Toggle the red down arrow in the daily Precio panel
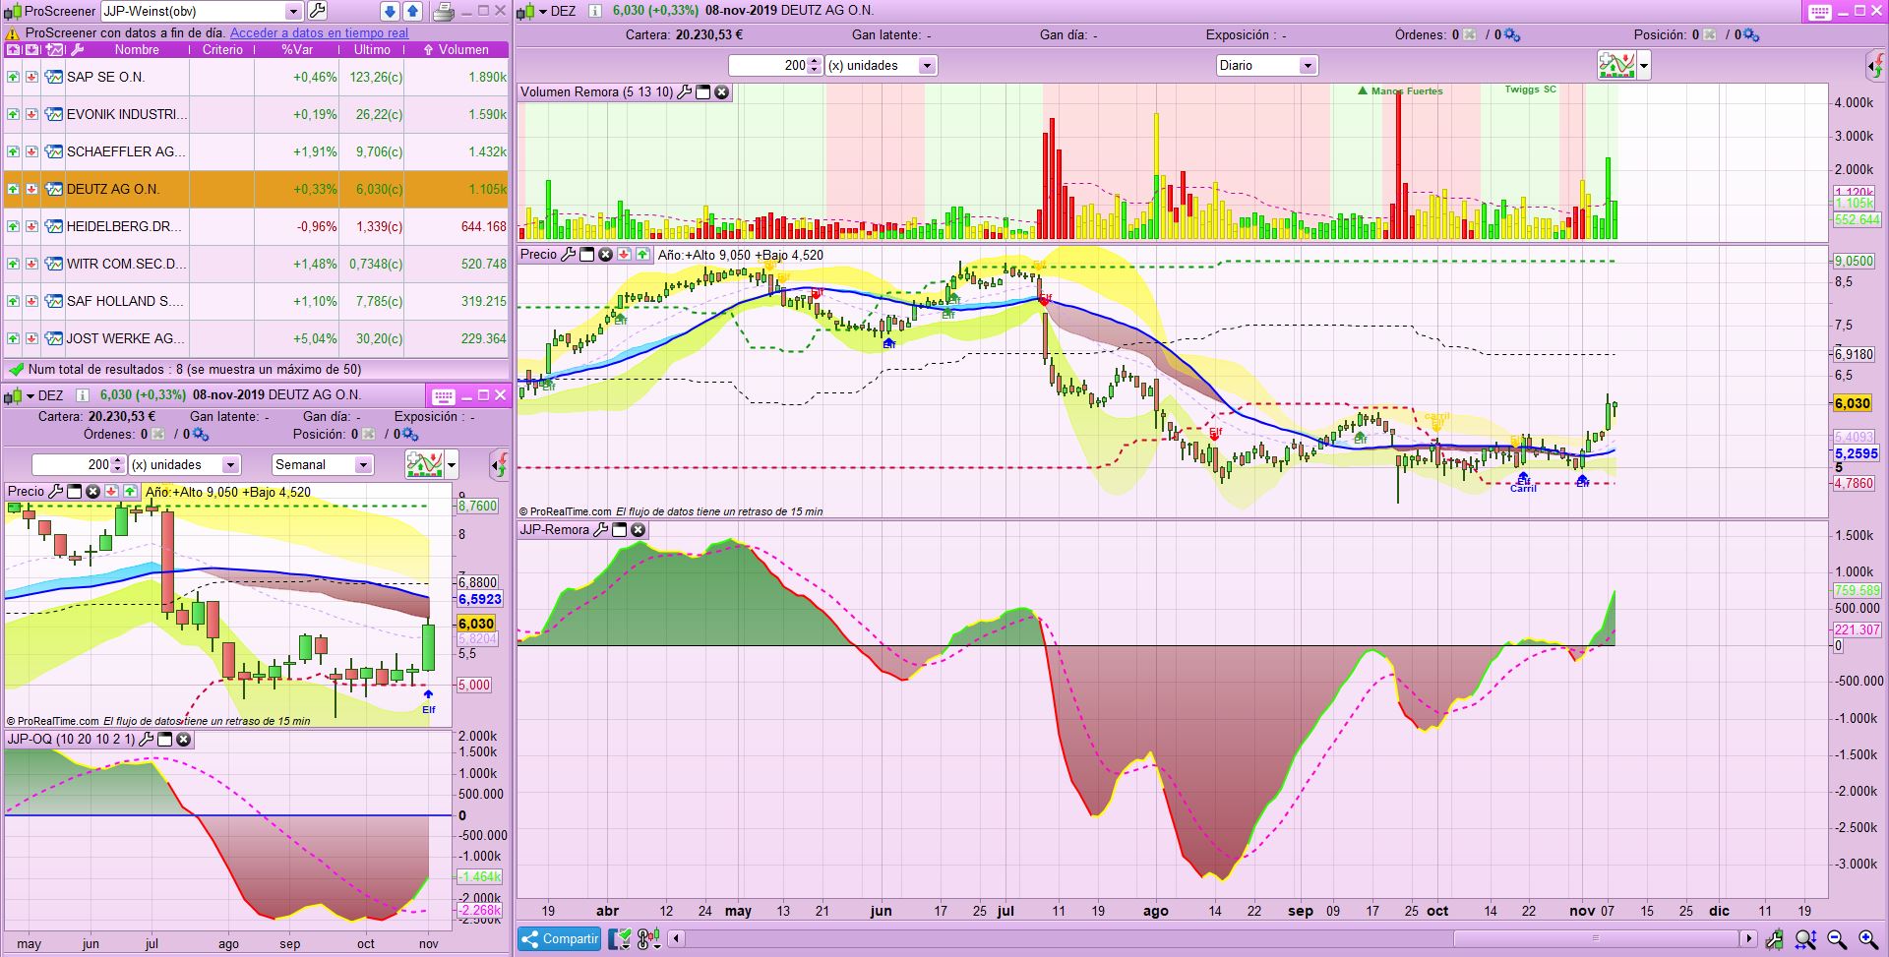This screenshot has height=957, width=1889. [624, 255]
